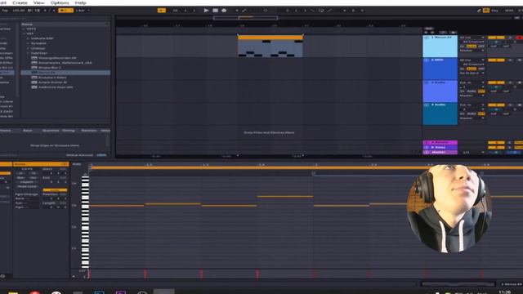Toggle the orange Follow button
The image size is (523, 294).
coord(162,11)
